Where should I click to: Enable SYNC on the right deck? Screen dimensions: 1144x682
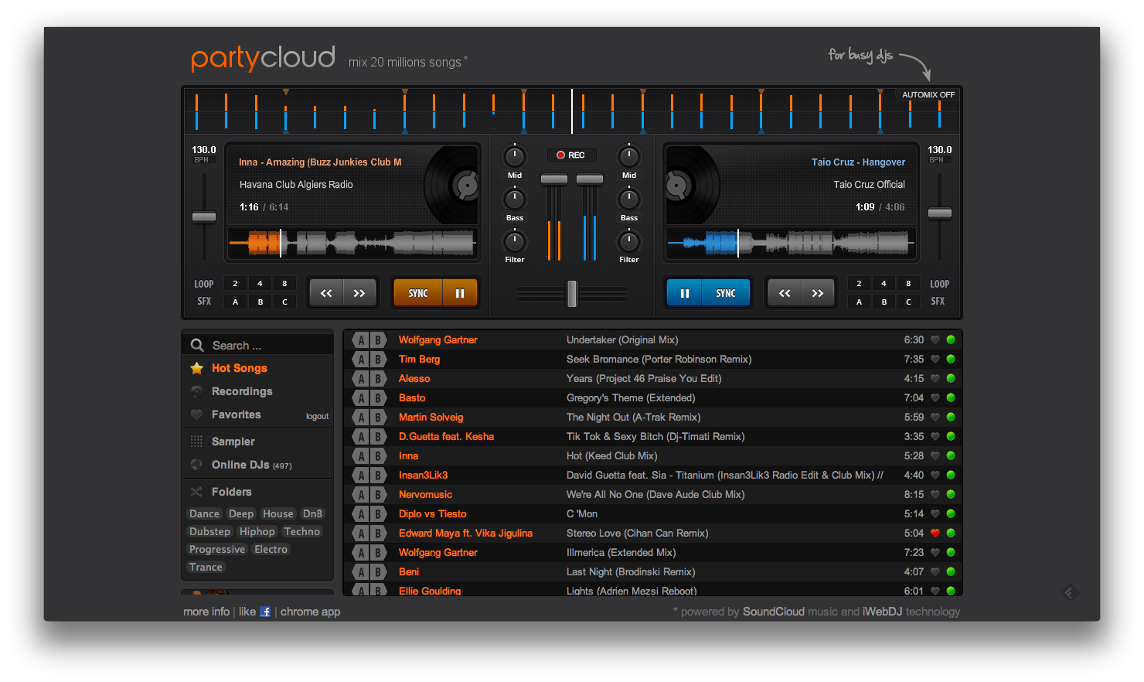(726, 293)
